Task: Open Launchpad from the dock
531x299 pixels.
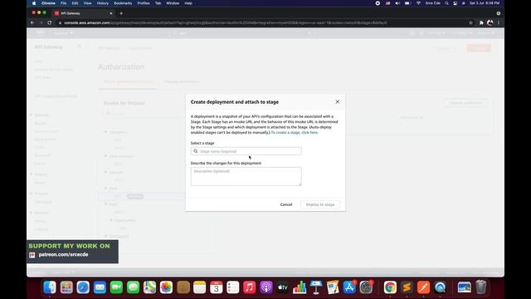Action: [x=66, y=287]
